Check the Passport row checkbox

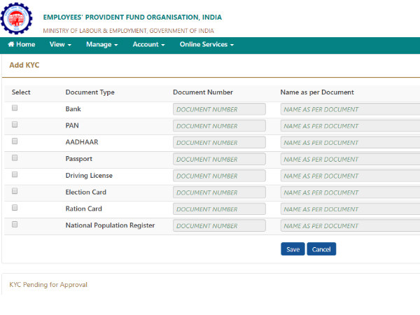pos(15,158)
